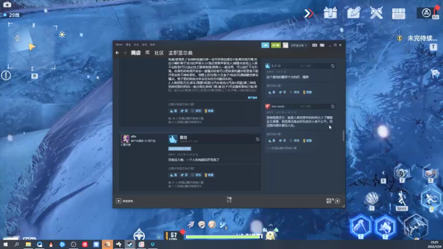This screenshot has width=443, height=249.
Task: Open the game gift box icon
Action: pos(330,13)
